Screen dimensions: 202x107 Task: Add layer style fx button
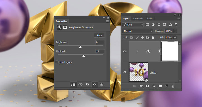(141, 86)
